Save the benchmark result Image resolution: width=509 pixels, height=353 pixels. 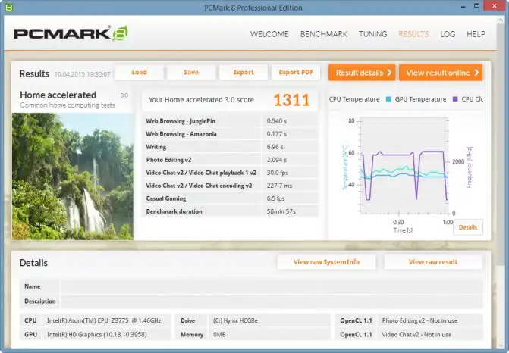pos(191,73)
